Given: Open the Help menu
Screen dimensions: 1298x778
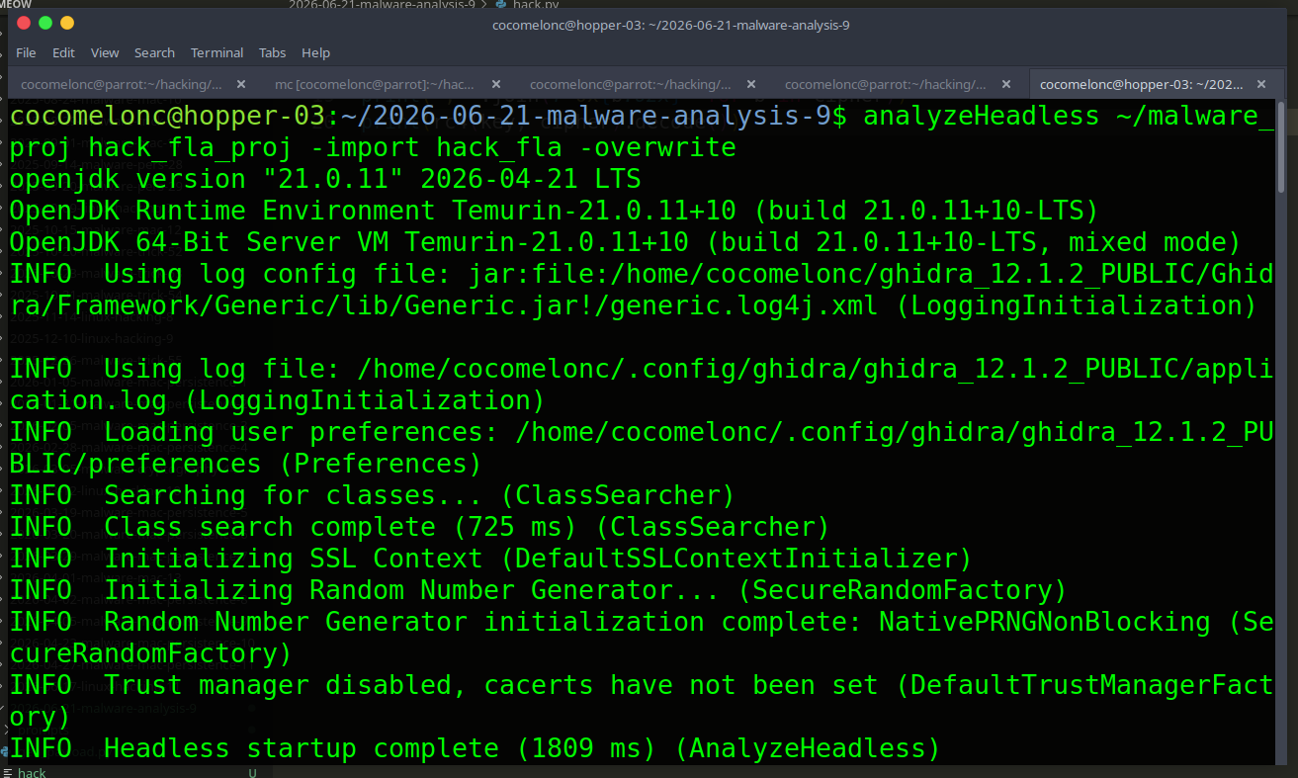Looking at the screenshot, I should point(315,52).
